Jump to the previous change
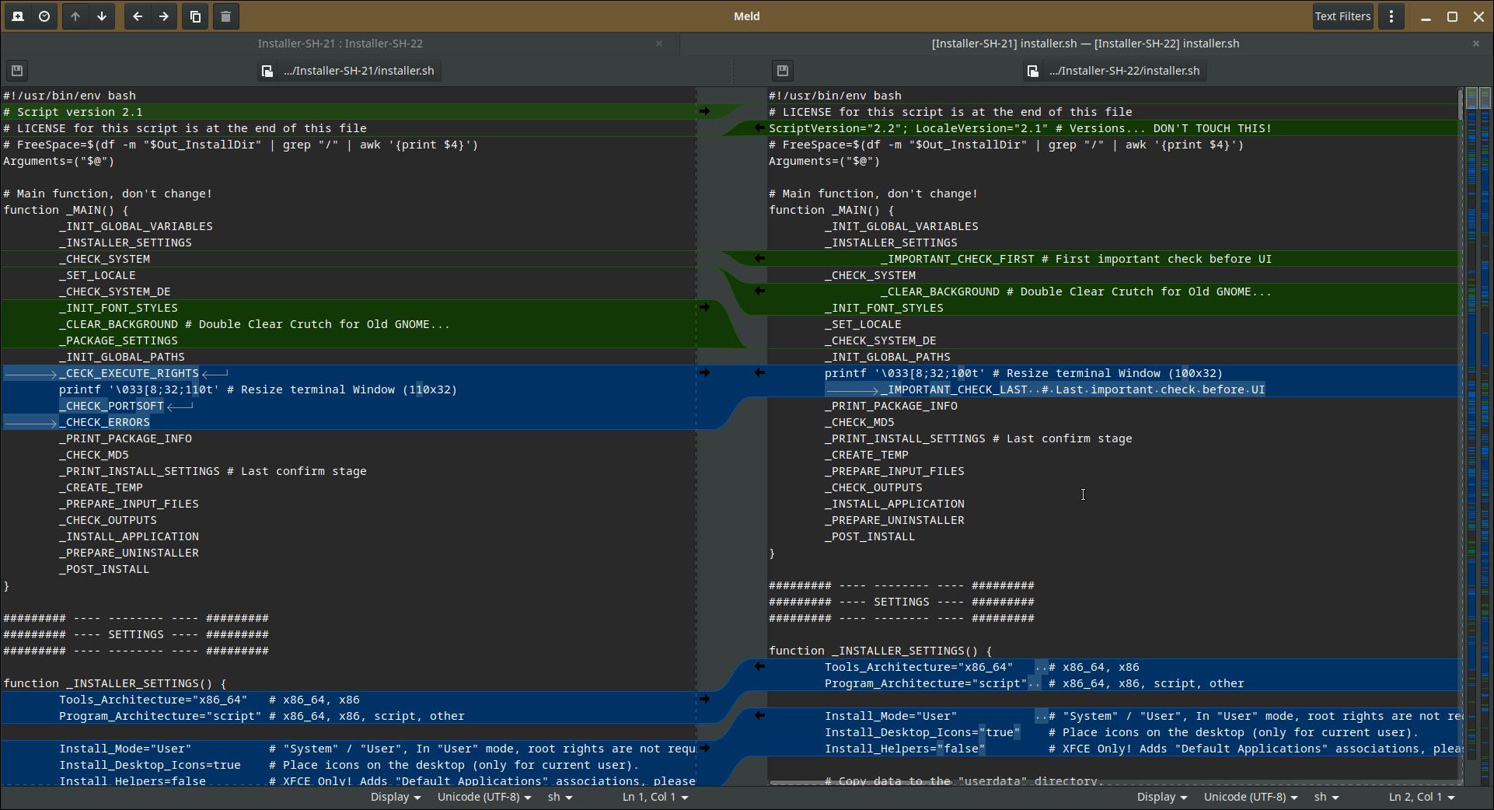 [x=75, y=16]
